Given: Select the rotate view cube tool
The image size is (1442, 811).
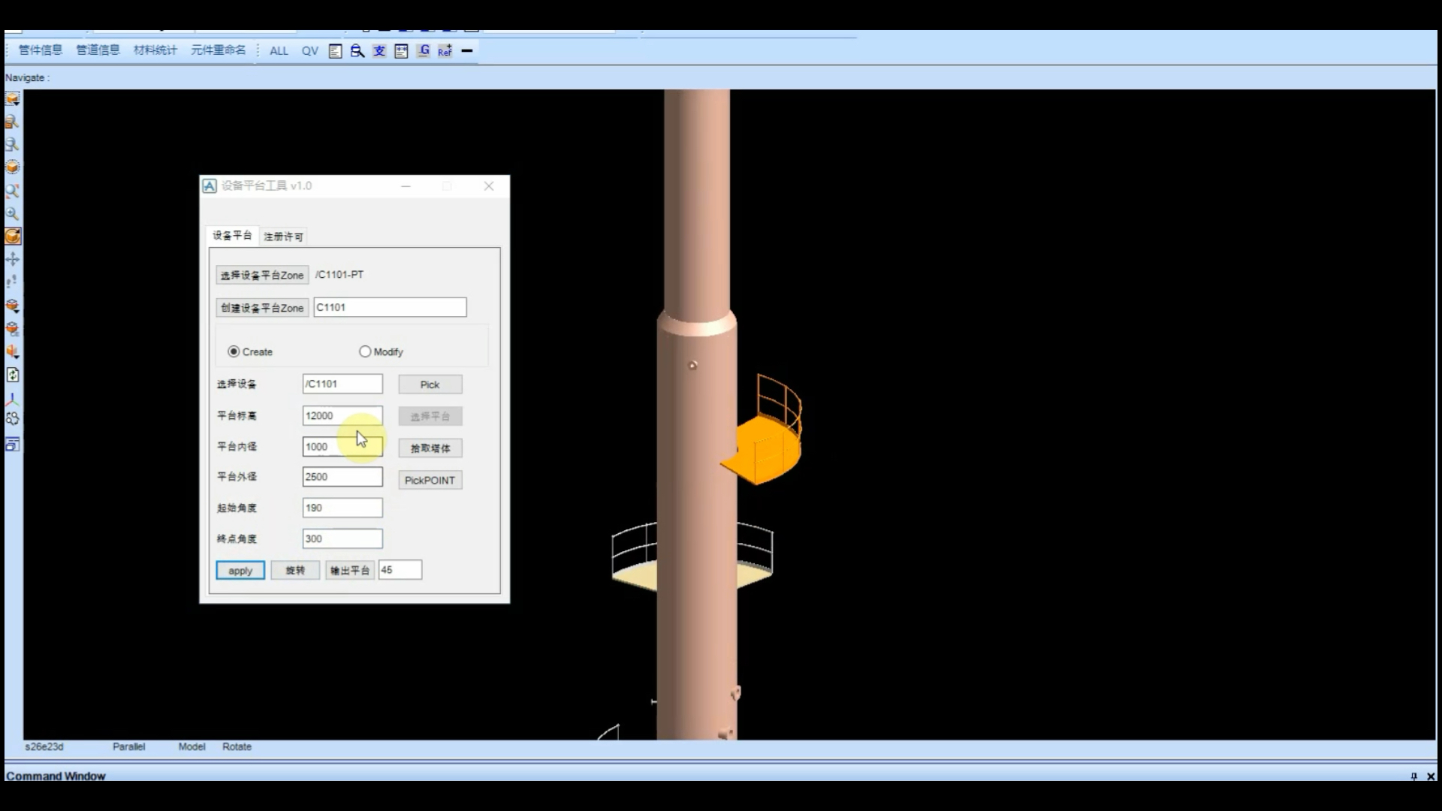Looking at the screenshot, I should tap(13, 237).
